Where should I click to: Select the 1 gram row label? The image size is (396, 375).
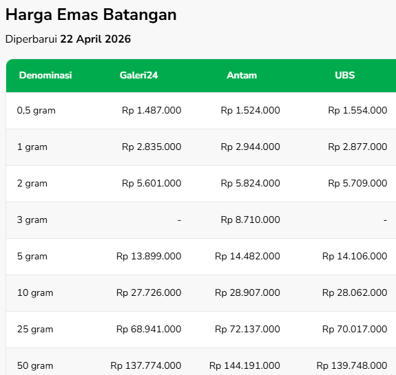click(x=32, y=147)
